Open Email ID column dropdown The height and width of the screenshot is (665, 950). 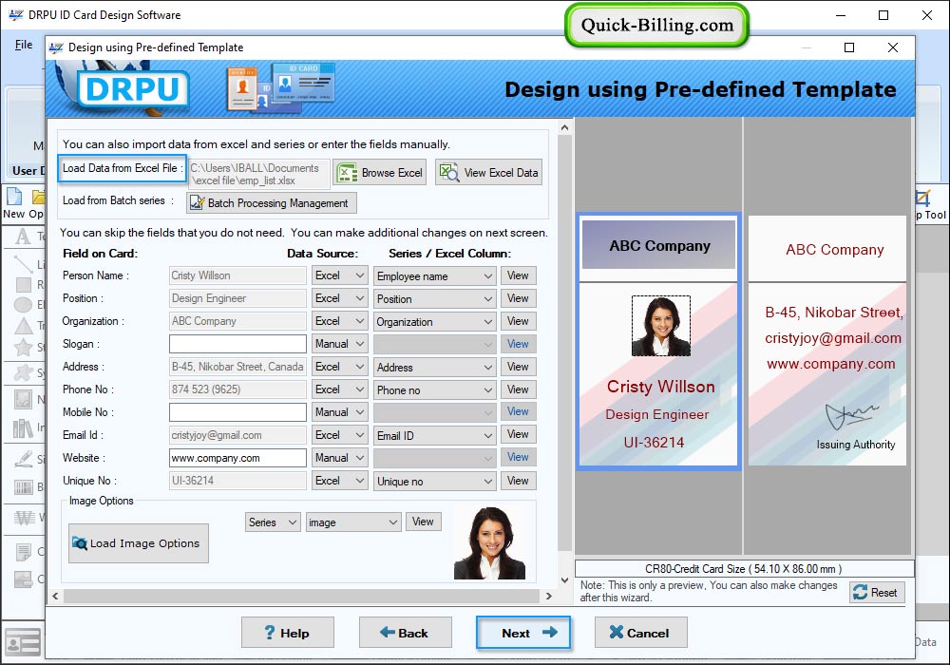[434, 435]
